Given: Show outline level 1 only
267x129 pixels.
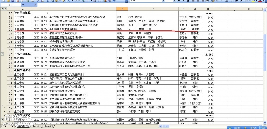Looking at the screenshot, I should coord(2,9).
